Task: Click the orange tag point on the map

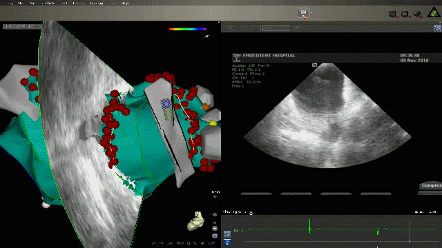Action: 206,107
